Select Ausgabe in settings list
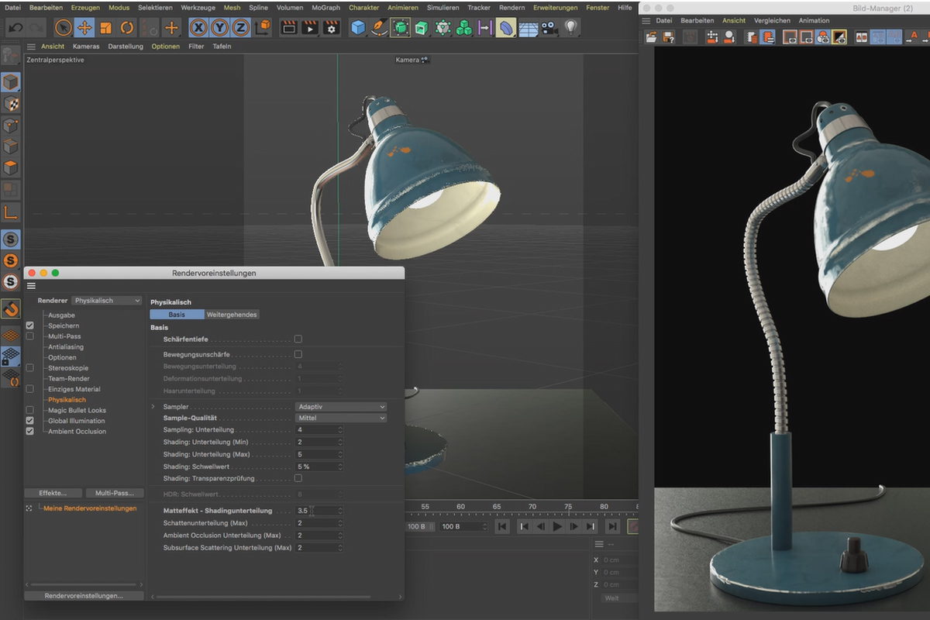 coord(61,315)
